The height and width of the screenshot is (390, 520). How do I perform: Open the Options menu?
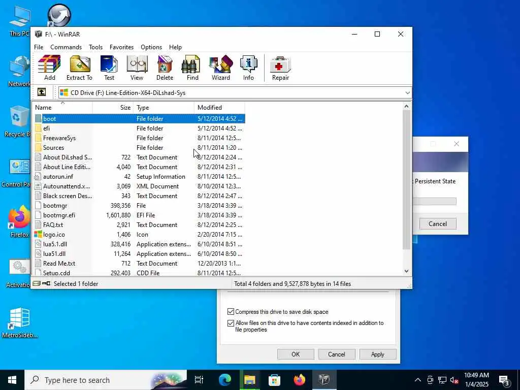pos(151,47)
